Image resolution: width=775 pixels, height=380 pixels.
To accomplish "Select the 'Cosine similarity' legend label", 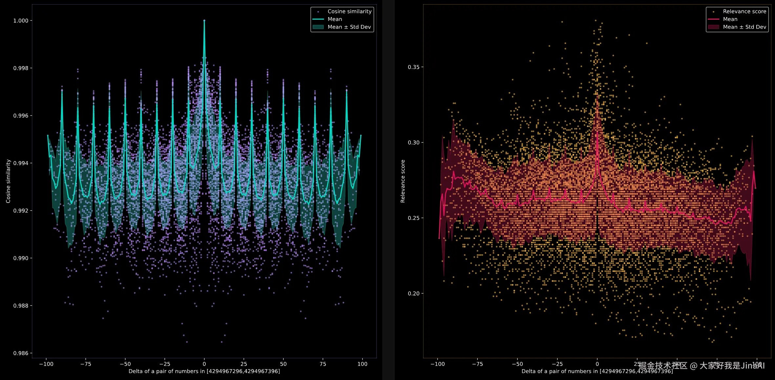I will tap(349, 11).
